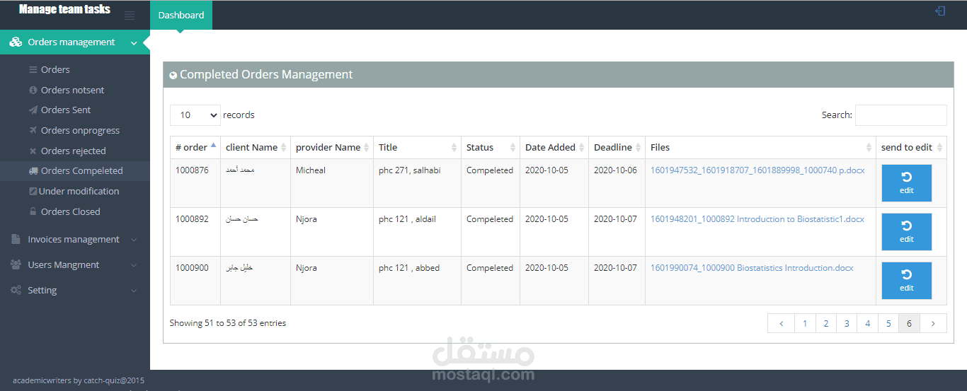The width and height of the screenshot is (967, 391).
Task: Sort by Deadline column
Action: (x=617, y=147)
